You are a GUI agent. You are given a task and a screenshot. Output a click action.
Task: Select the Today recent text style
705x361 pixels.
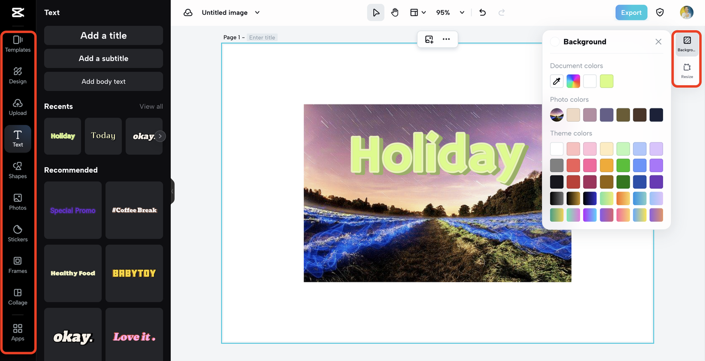point(103,136)
